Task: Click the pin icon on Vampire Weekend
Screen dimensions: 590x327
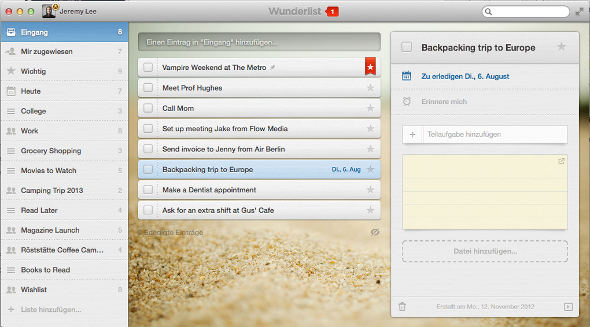Action: [272, 67]
